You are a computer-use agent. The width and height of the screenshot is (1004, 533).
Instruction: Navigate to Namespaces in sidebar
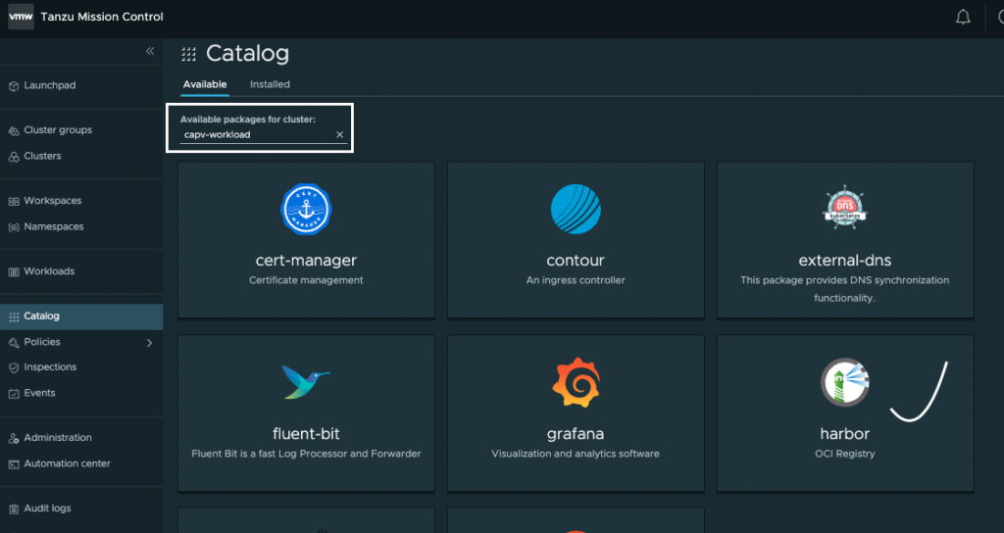click(x=54, y=226)
